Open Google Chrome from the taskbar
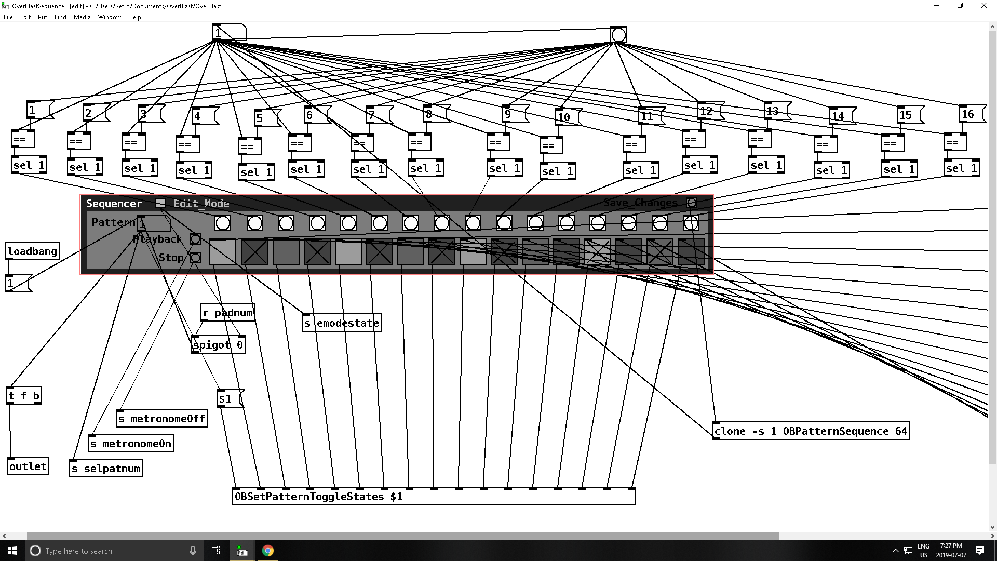Screen dimensions: 997x561 267,551
